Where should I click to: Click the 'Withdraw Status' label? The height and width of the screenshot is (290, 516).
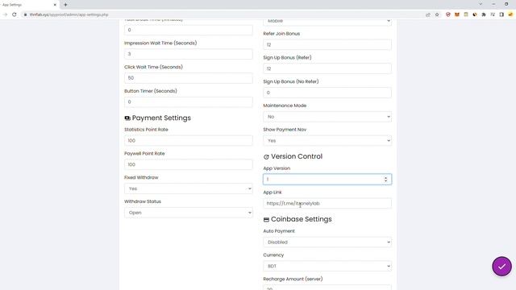pyautogui.click(x=143, y=201)
